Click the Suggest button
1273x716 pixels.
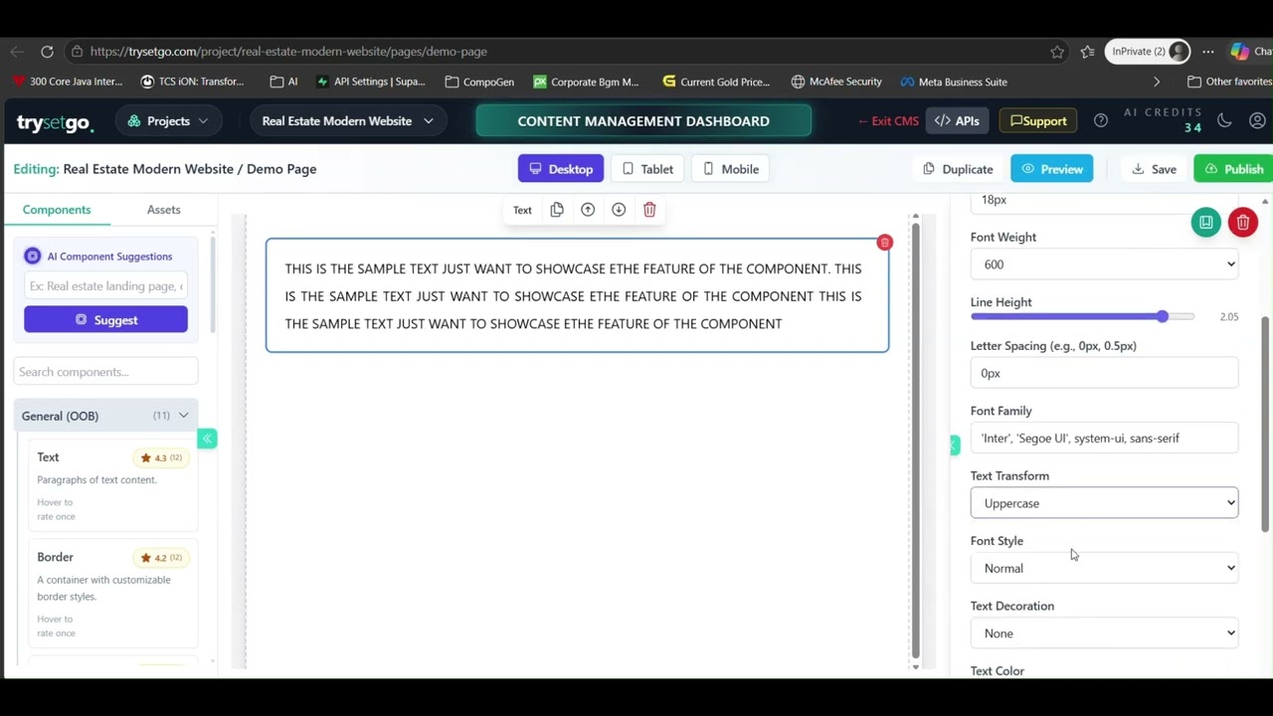click(105, 320)
